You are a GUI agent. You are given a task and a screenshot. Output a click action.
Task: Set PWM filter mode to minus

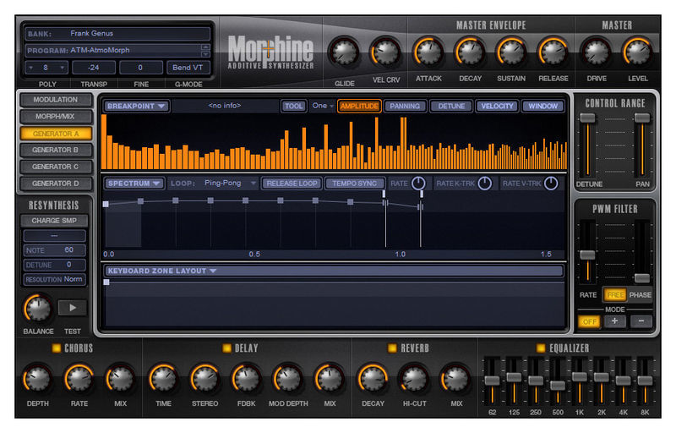(641, 321)
